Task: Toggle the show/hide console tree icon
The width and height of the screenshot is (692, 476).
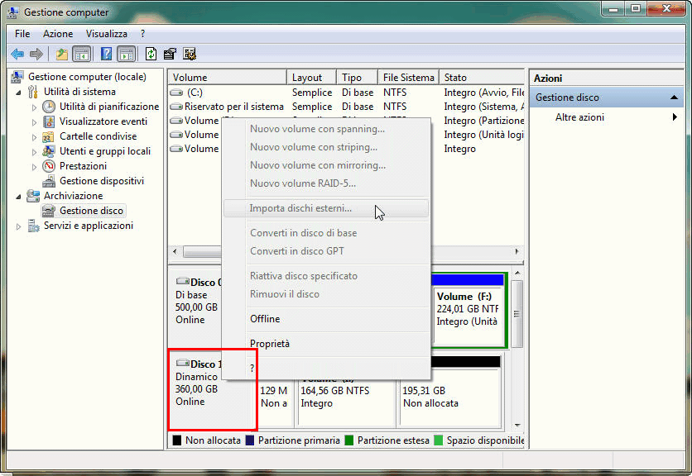Action: [82, 55]
